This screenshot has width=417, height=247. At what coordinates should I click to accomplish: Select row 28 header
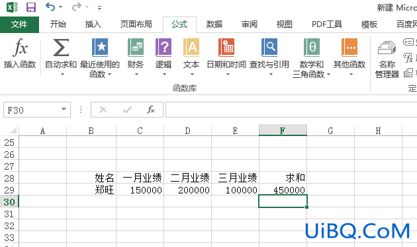point(9,178)
